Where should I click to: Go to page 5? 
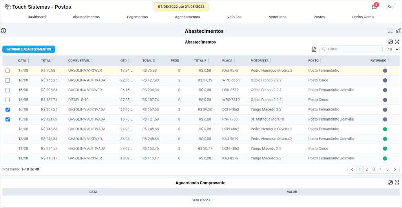(387, 169)
